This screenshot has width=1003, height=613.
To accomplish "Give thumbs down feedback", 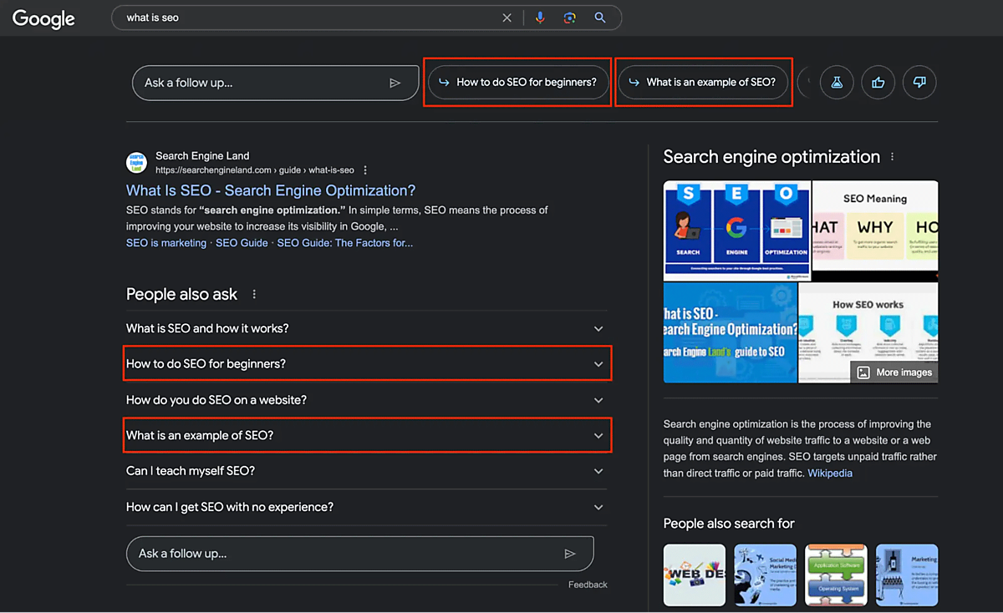I will (919, 83).
